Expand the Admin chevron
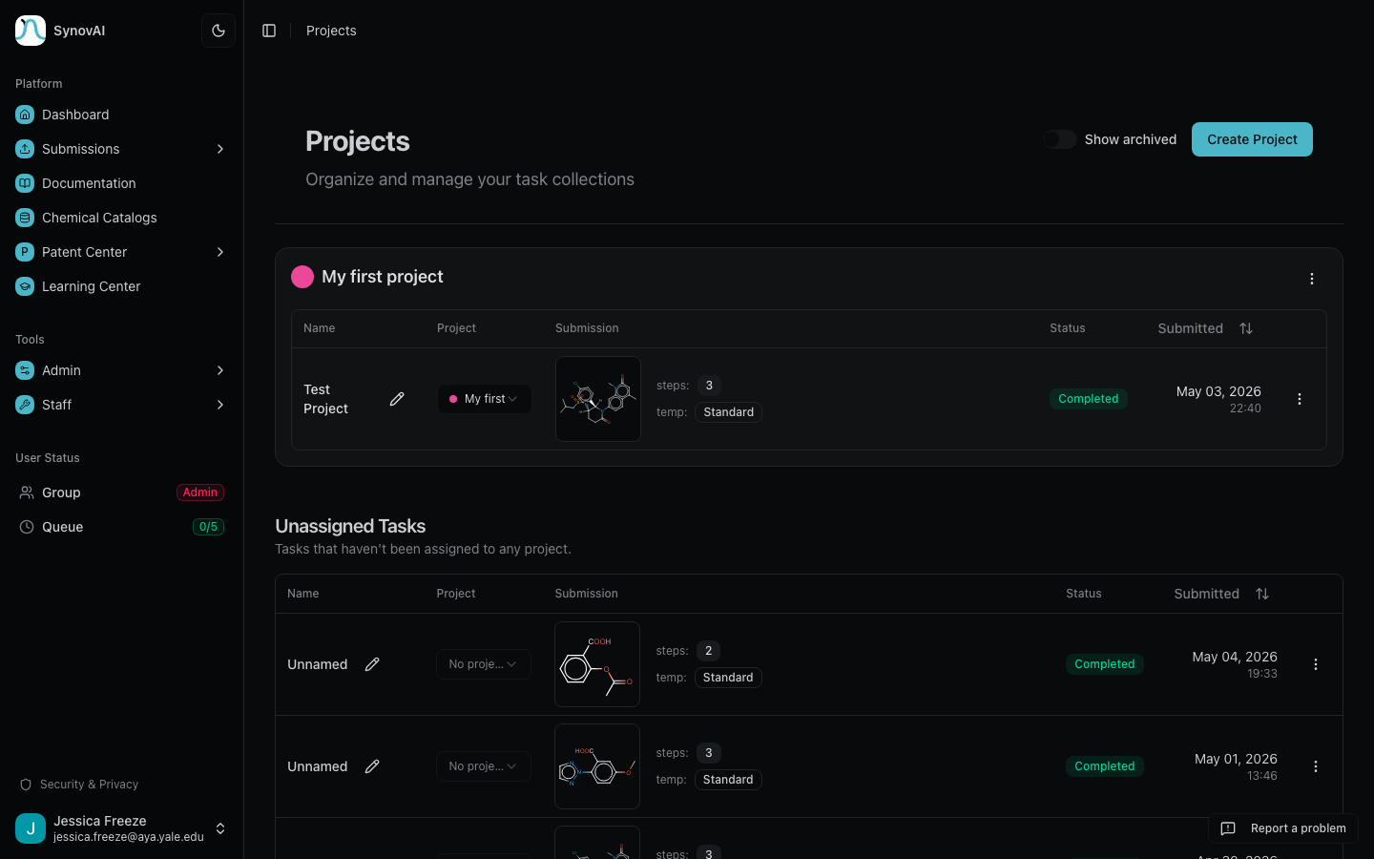The height and width of the screenshot is (859, 1374). [220, 370]
